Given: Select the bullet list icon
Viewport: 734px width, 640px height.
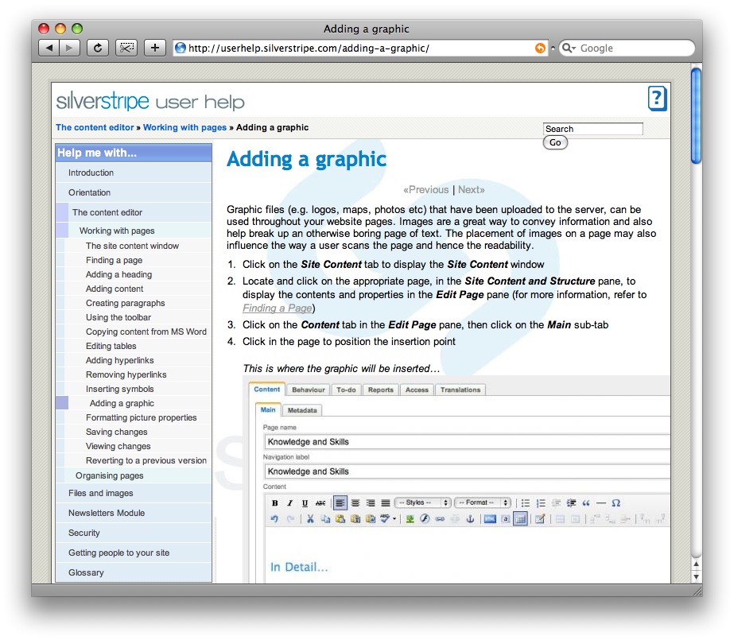Looking at the screenshot, I should coord(526,502).
